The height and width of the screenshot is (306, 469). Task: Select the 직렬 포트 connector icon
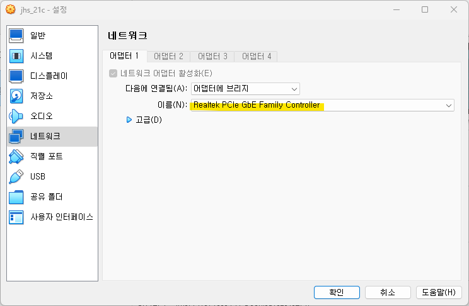16,156
